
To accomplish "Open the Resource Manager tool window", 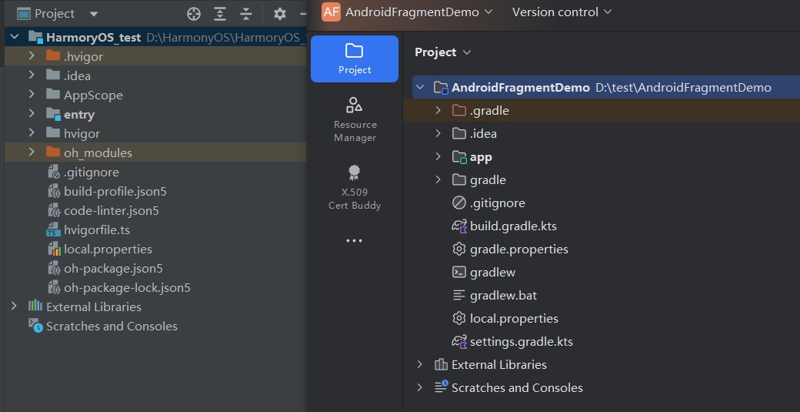I will 355,119.
